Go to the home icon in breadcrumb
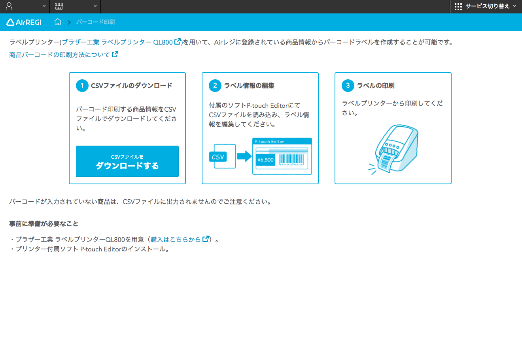 (x=58, y=22)
